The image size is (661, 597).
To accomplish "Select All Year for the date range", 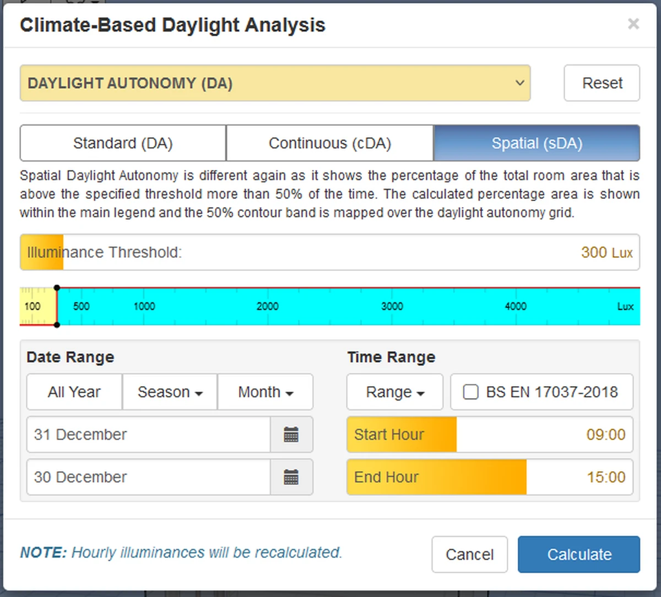I will 74,392.
